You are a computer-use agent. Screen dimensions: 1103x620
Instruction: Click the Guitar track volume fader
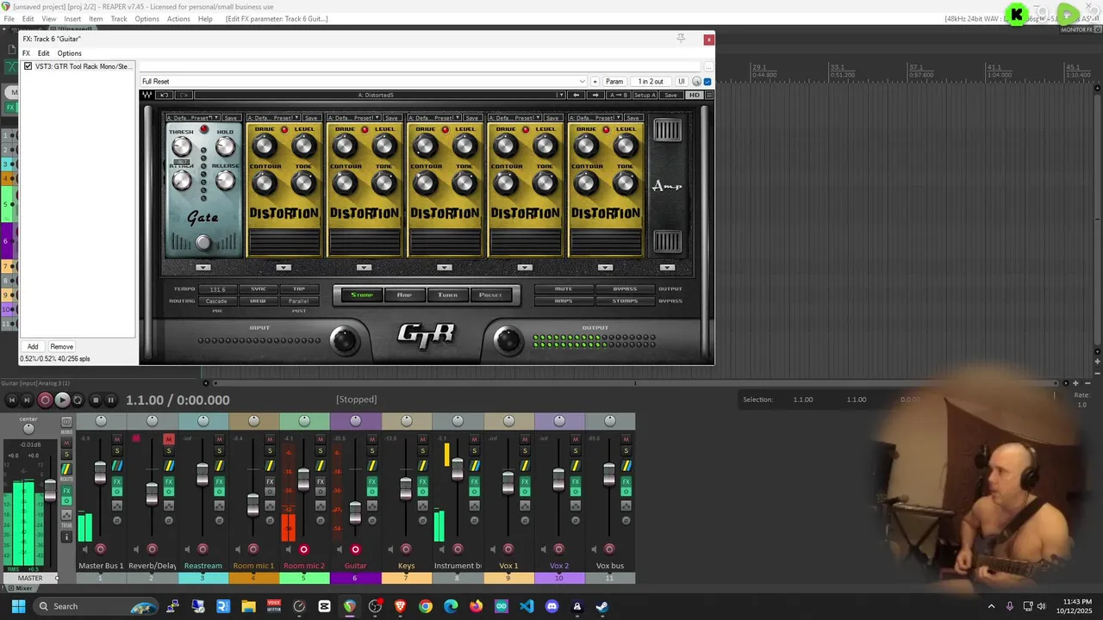pos(355,512)
